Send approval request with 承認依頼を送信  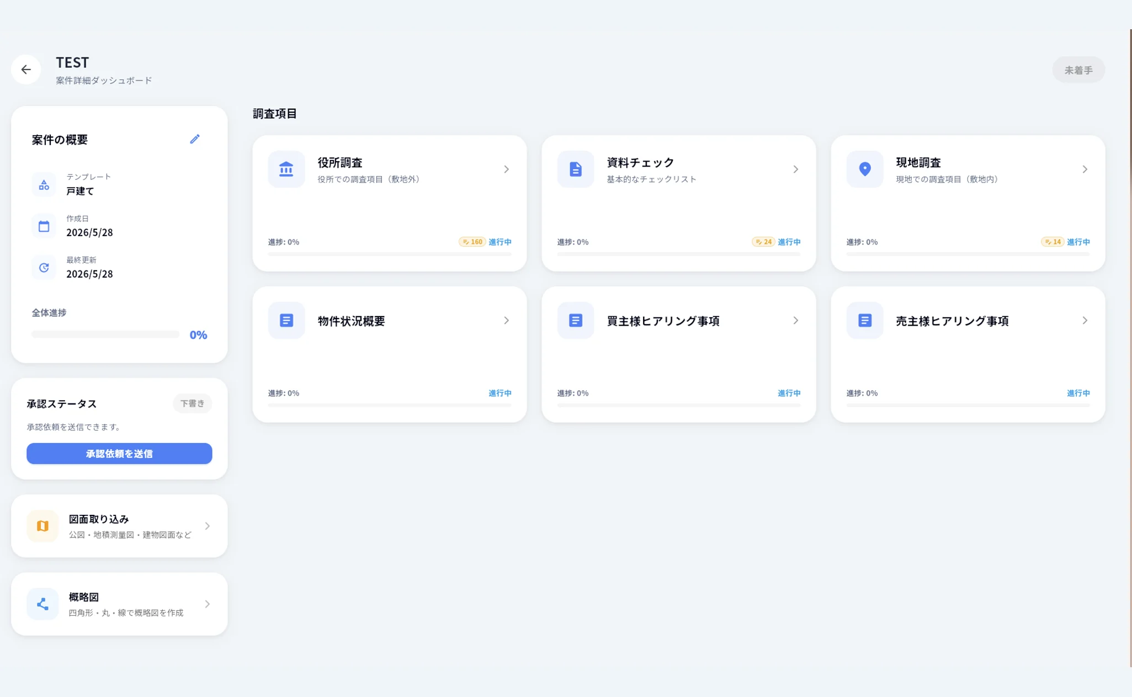tap(119, 454)
